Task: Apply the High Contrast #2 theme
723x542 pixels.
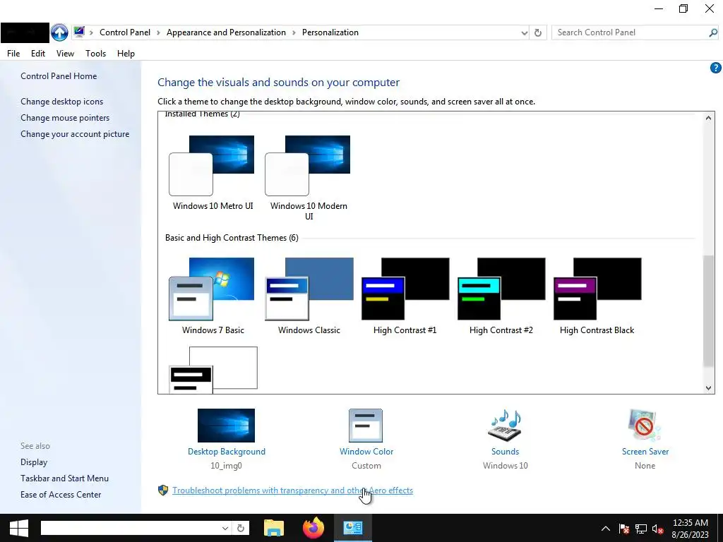Action: tap(501, 296)
